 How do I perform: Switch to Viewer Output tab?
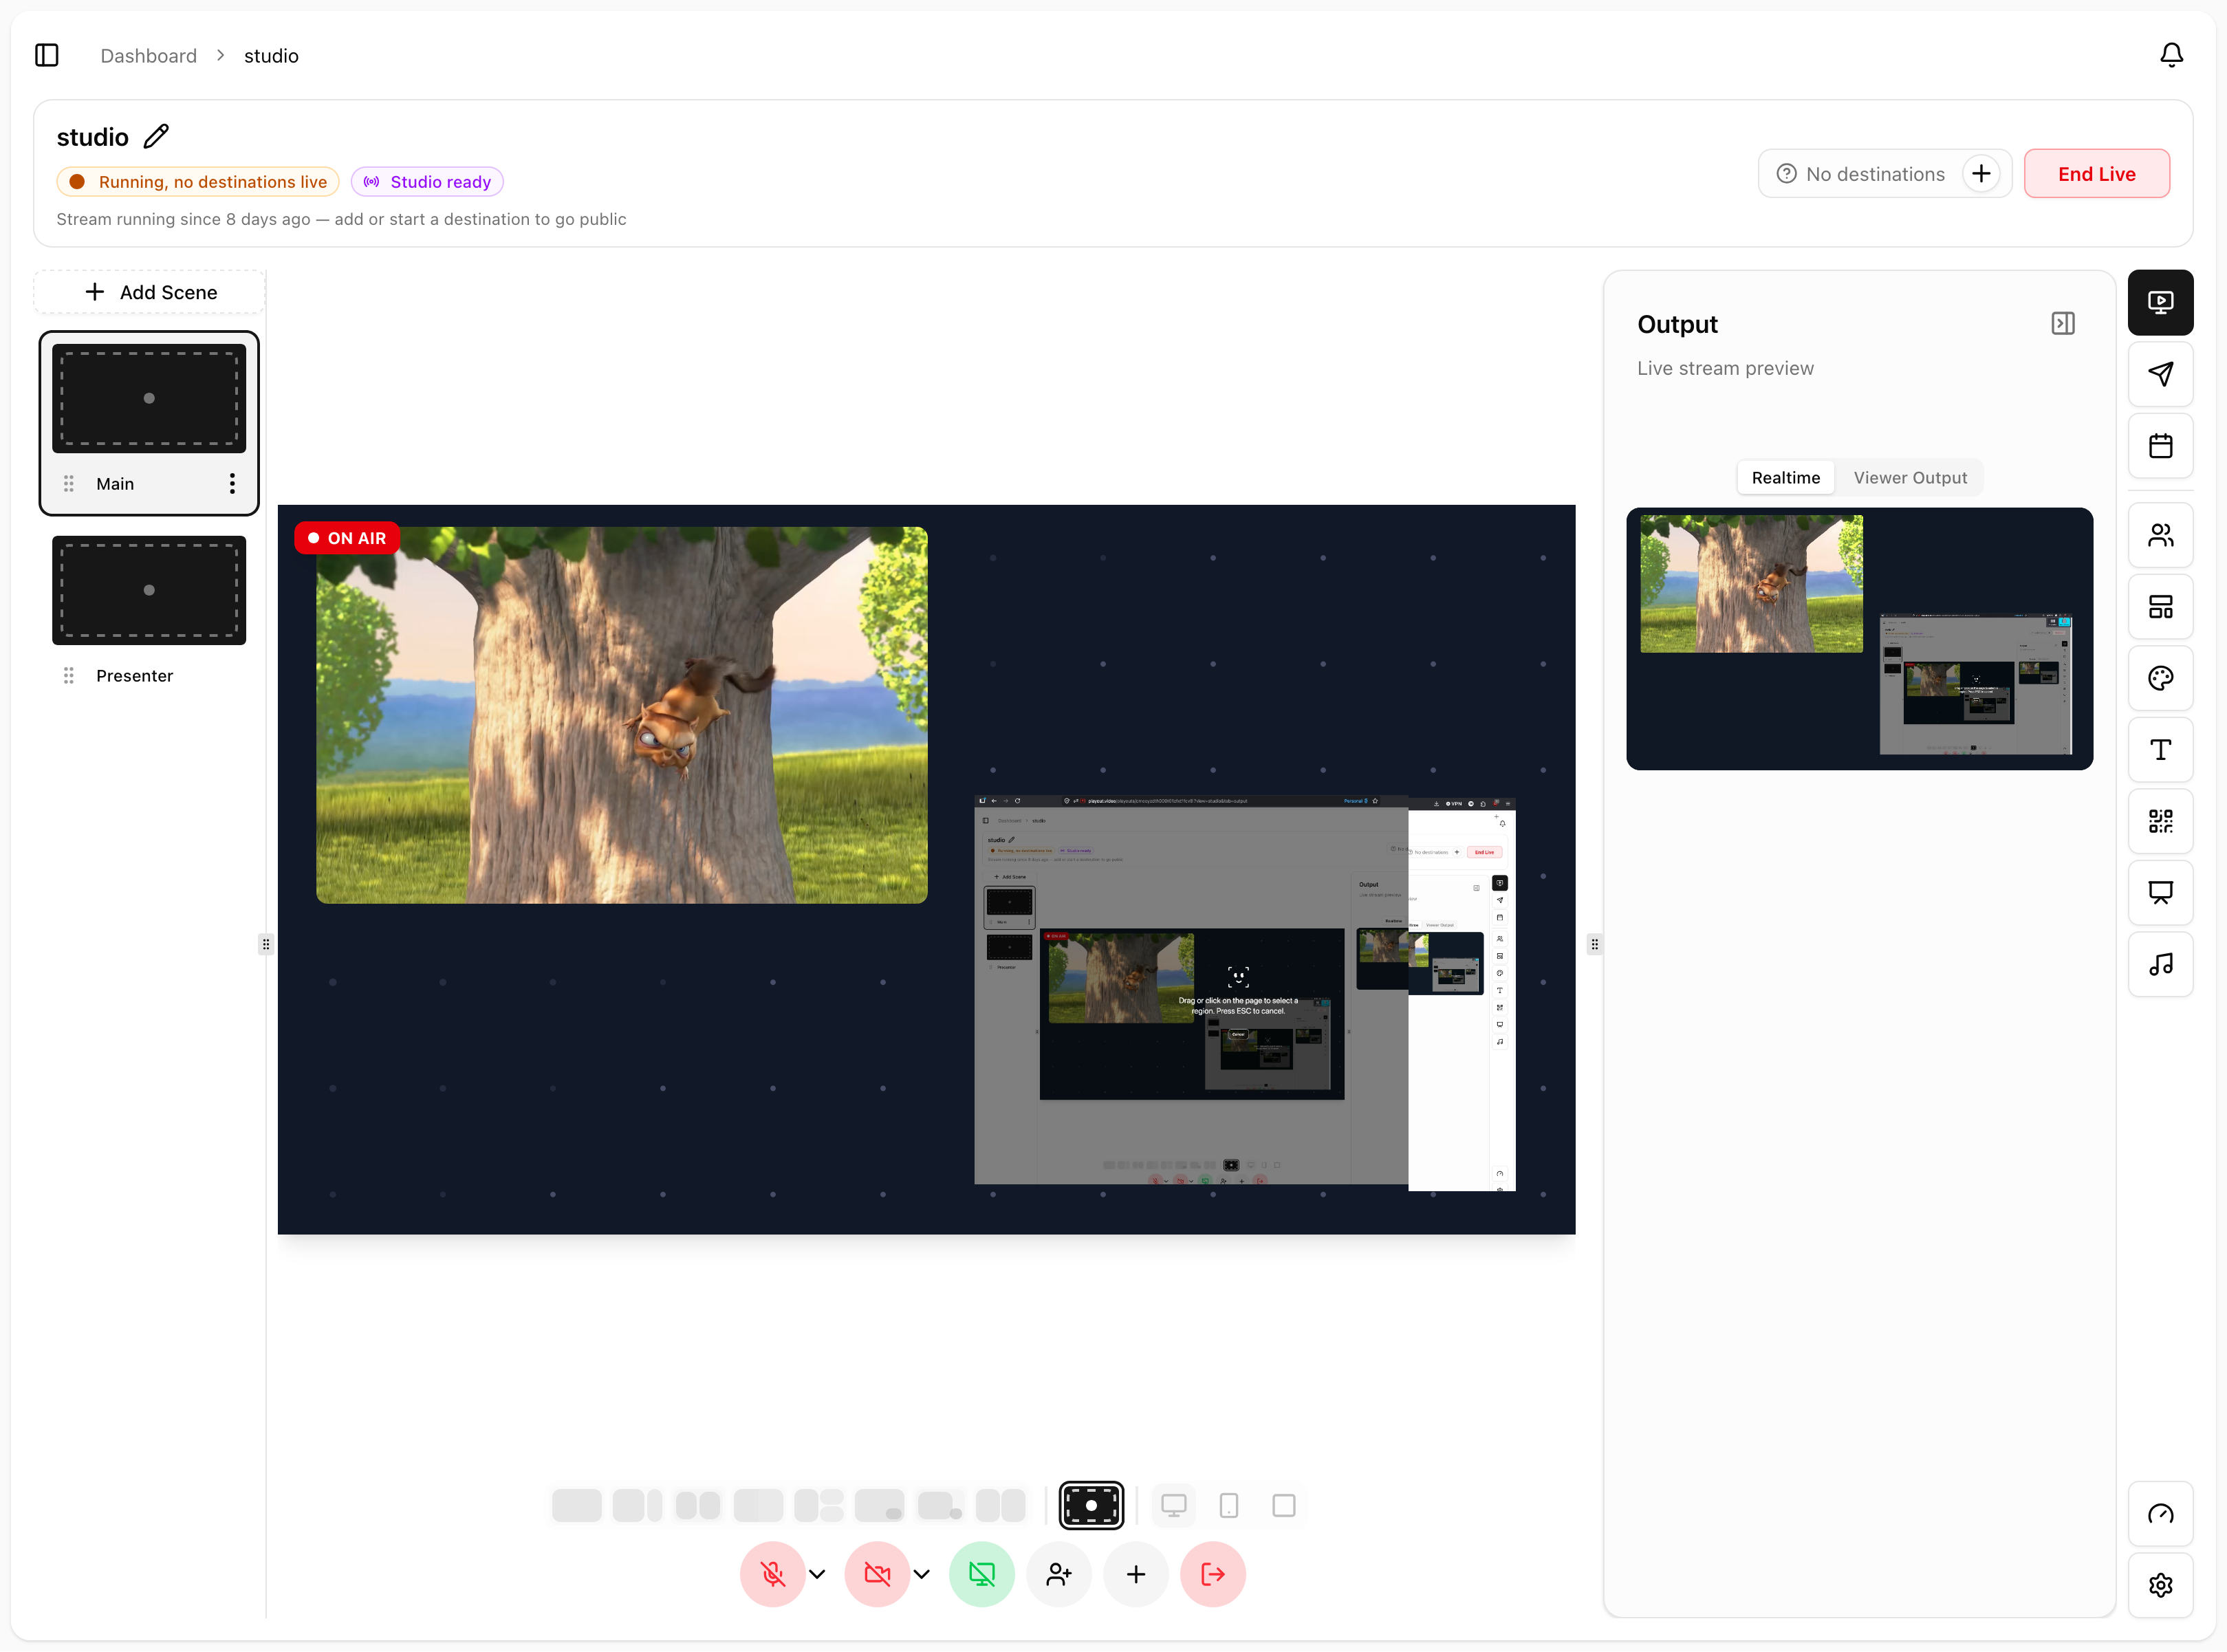(1910, 478)
